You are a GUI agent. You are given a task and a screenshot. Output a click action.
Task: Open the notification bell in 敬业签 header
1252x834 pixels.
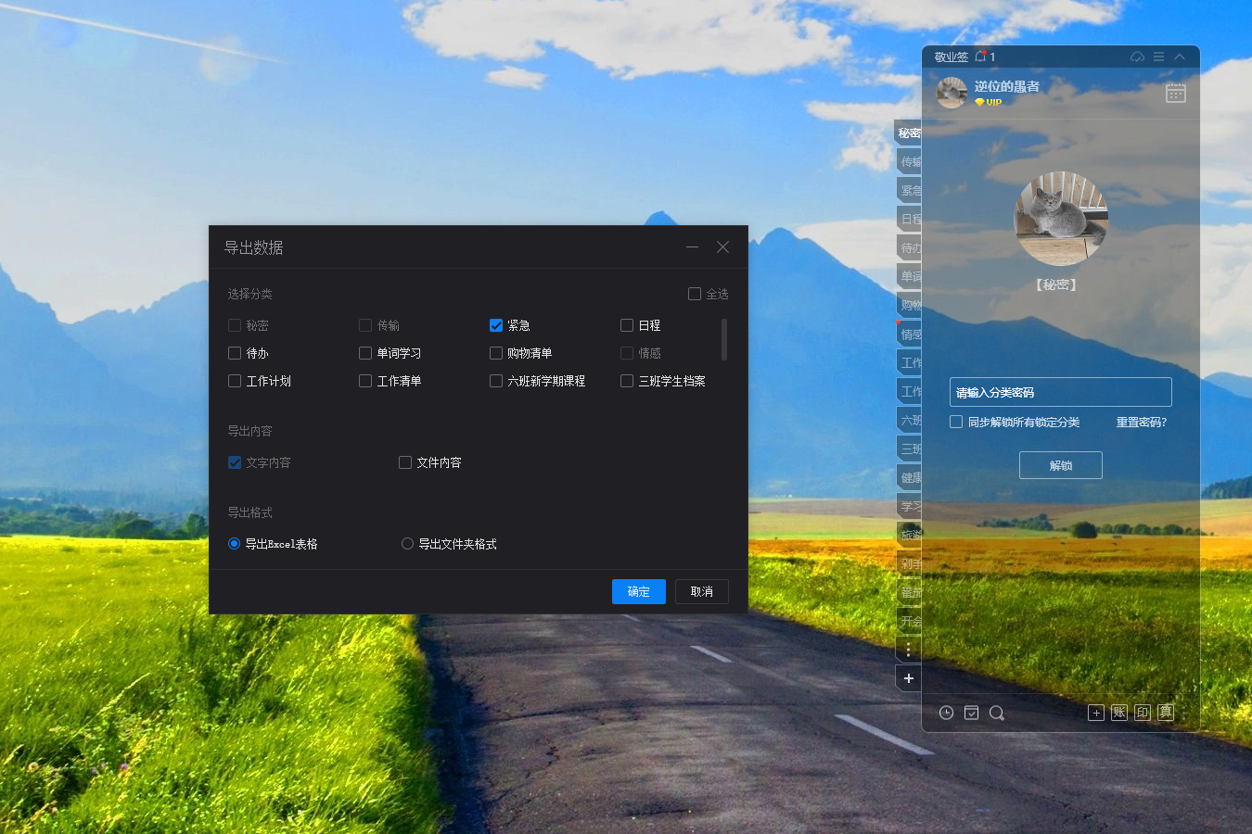(980, 57)
